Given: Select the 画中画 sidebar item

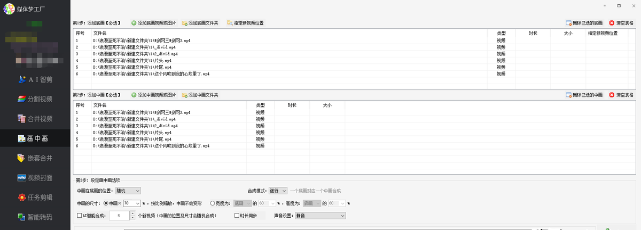Looking at the screenshot, I should click(x=35, y=138).
